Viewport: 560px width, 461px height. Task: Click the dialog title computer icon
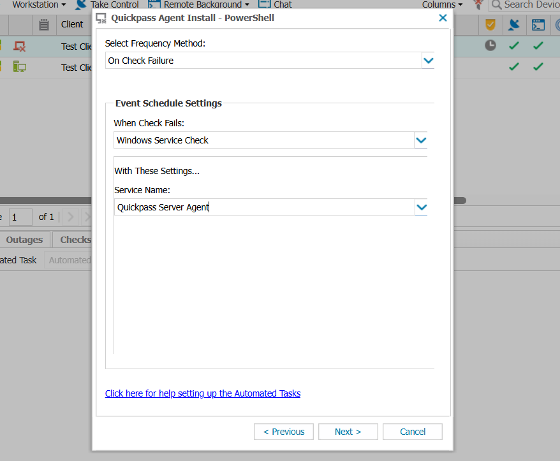click(x=101, y=18)
